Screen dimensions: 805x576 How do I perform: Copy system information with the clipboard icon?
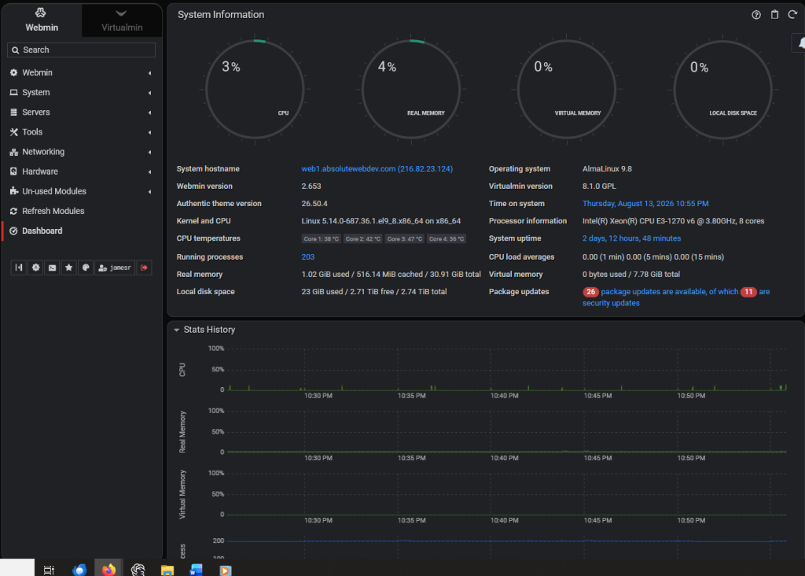774,14
